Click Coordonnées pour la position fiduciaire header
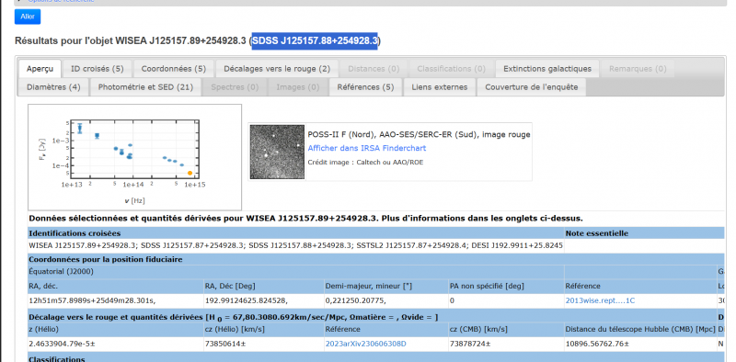The width and height of the screenshot is (736, 362). (x=106, y=259)
